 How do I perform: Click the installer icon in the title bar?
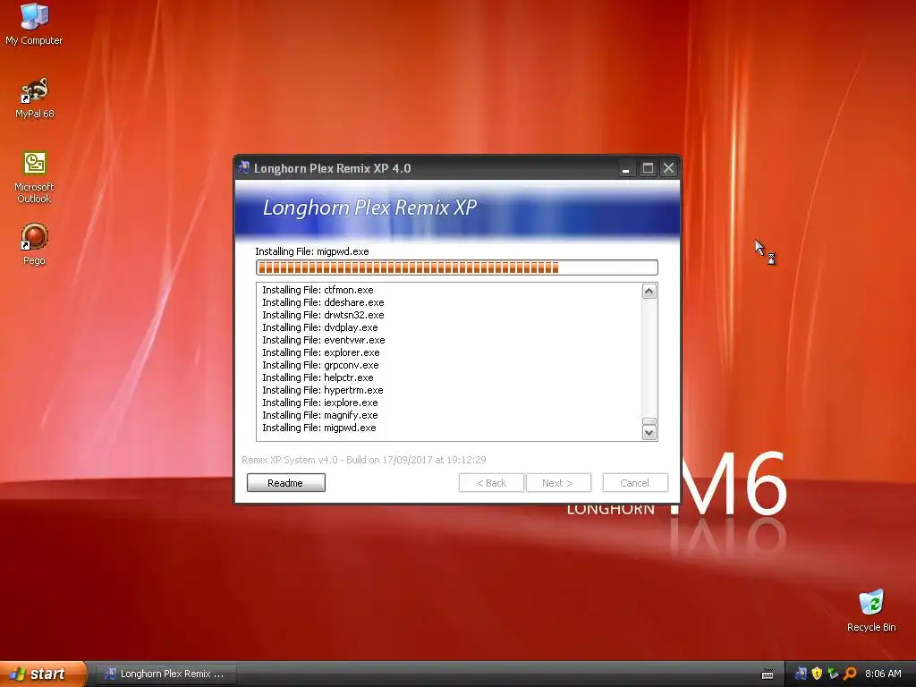(244, 167)
